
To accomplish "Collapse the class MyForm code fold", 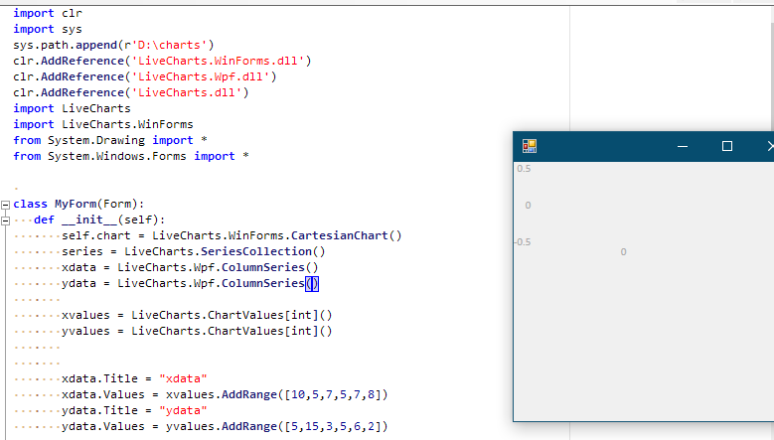I will point(5,205).
